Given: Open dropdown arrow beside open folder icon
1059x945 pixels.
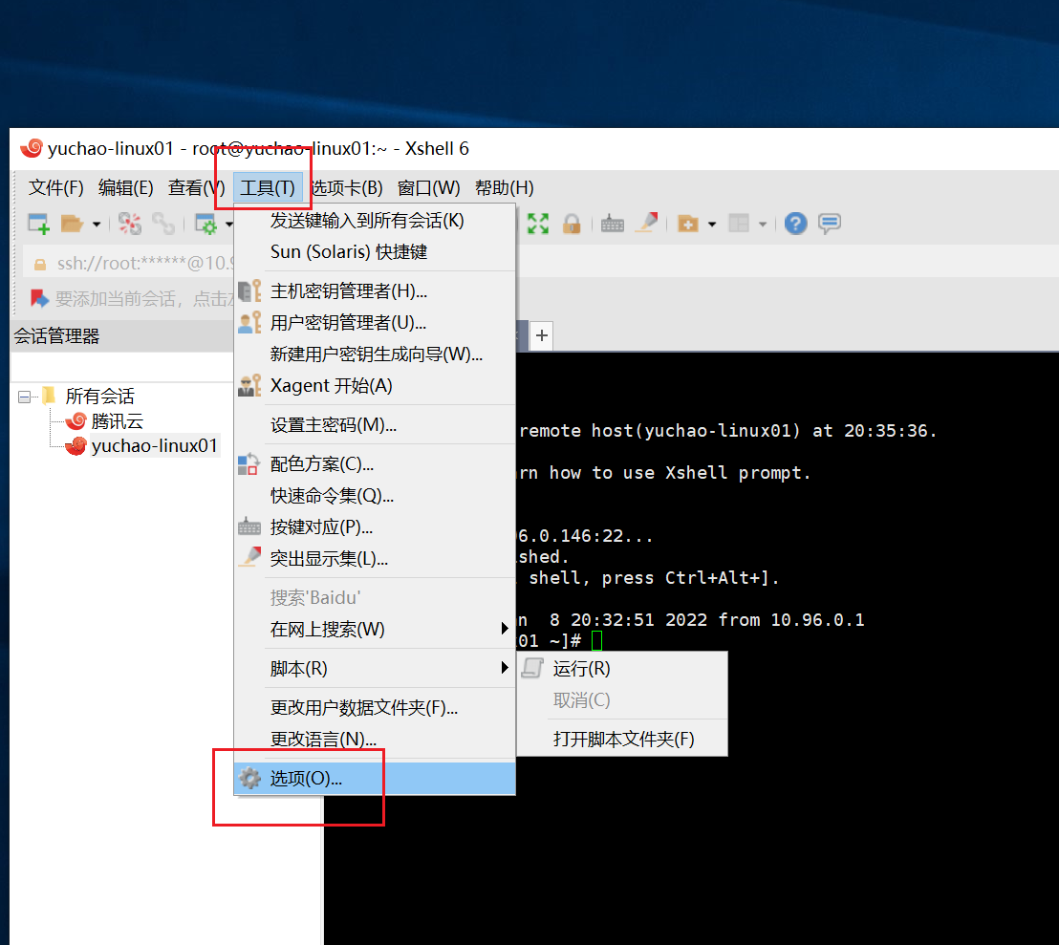Looking at the screenshot, I should [97, 225].
